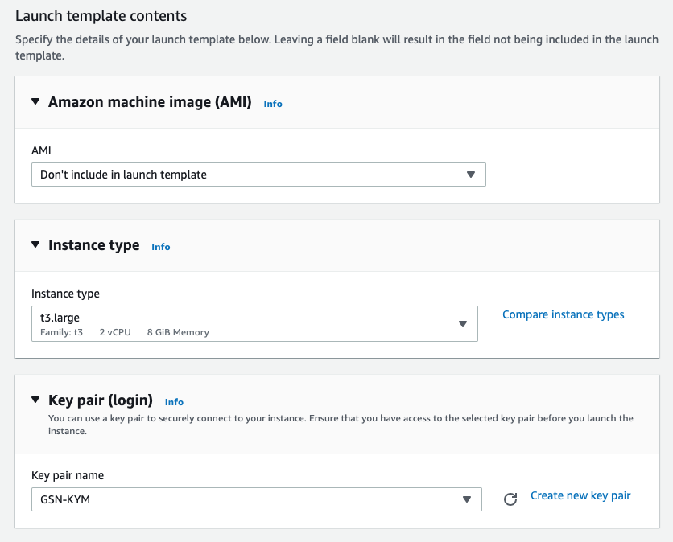
Task: Click the Compare instance types link
Action: click(x=564, y=314)
